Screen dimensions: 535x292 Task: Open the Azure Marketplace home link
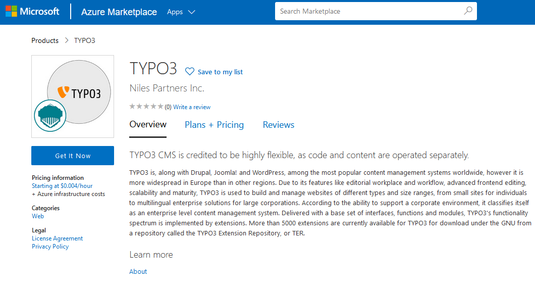(119, 12)
